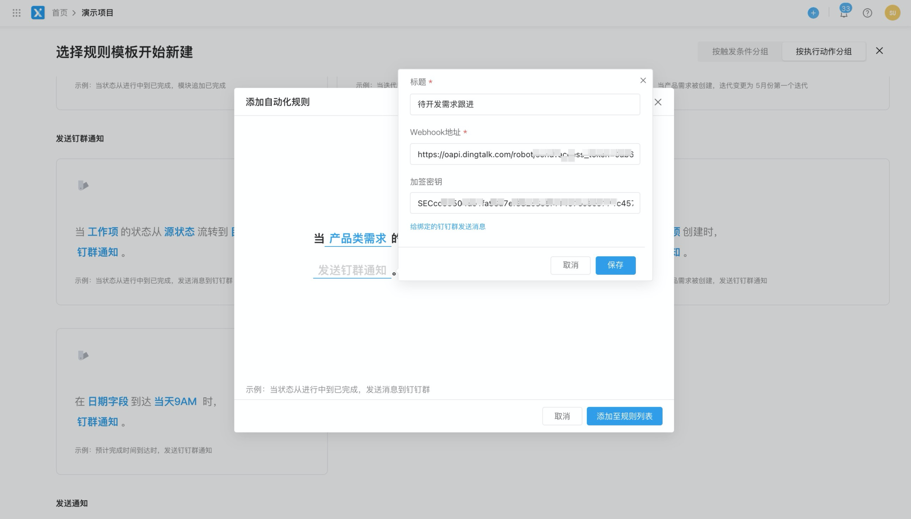Click DingTalk icon on status-change card

(x=83, y=185)
